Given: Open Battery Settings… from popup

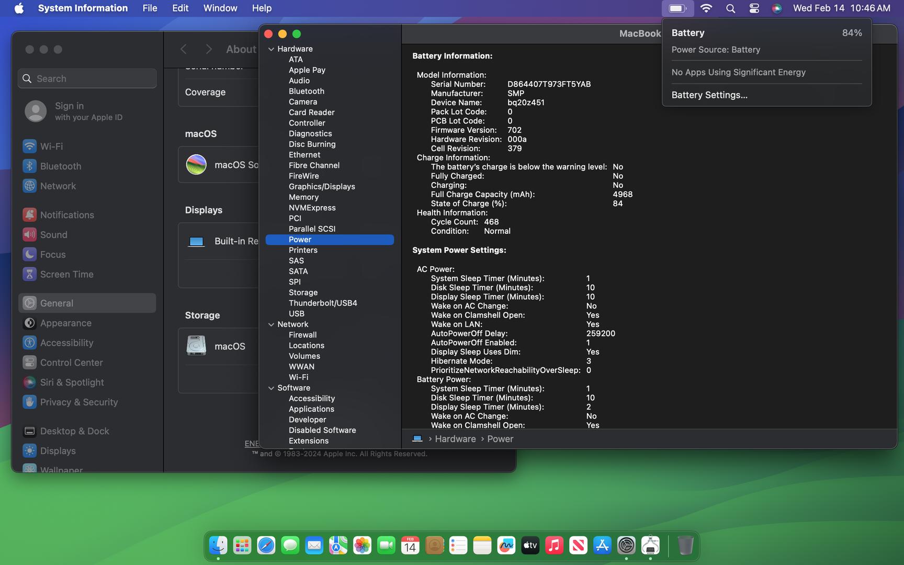Looking at the screenshot, I should point(709,95).
